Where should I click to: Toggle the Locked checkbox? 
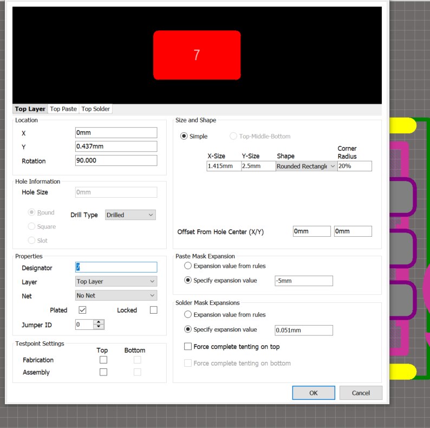pos(154,310)
